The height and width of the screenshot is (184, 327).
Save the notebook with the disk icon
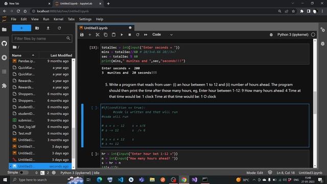coord(82,35)
